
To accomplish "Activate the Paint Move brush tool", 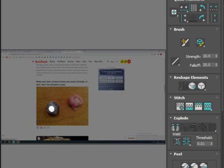I will pyautogui.click(x=185, y=42).
